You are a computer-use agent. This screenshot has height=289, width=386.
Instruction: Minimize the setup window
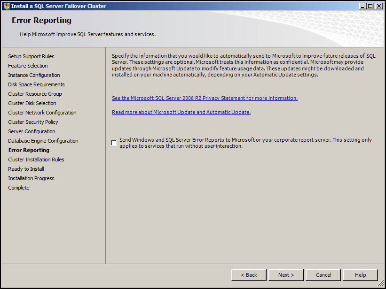click(x=362, y=6)
